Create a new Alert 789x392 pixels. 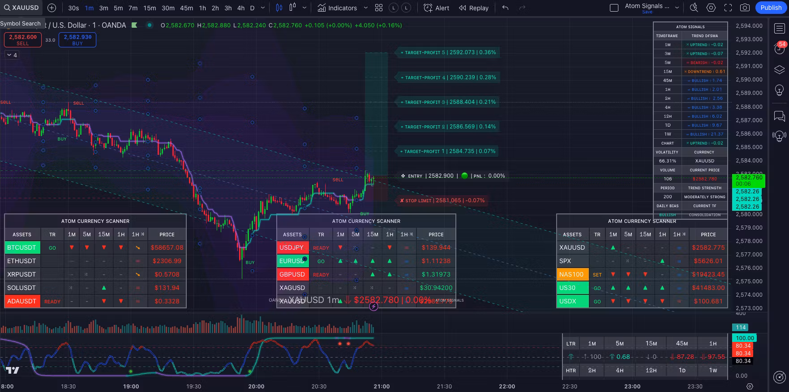[437, 8]
